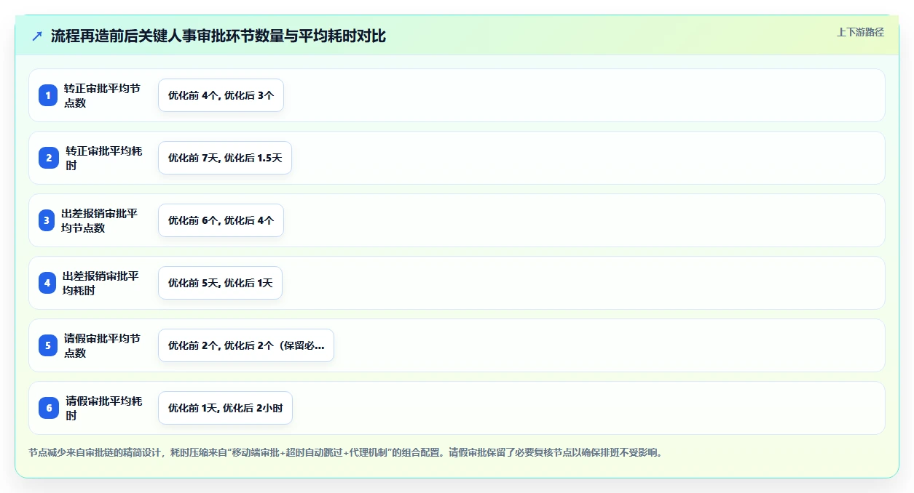Select step number 2 badge

tap(49, 158)
